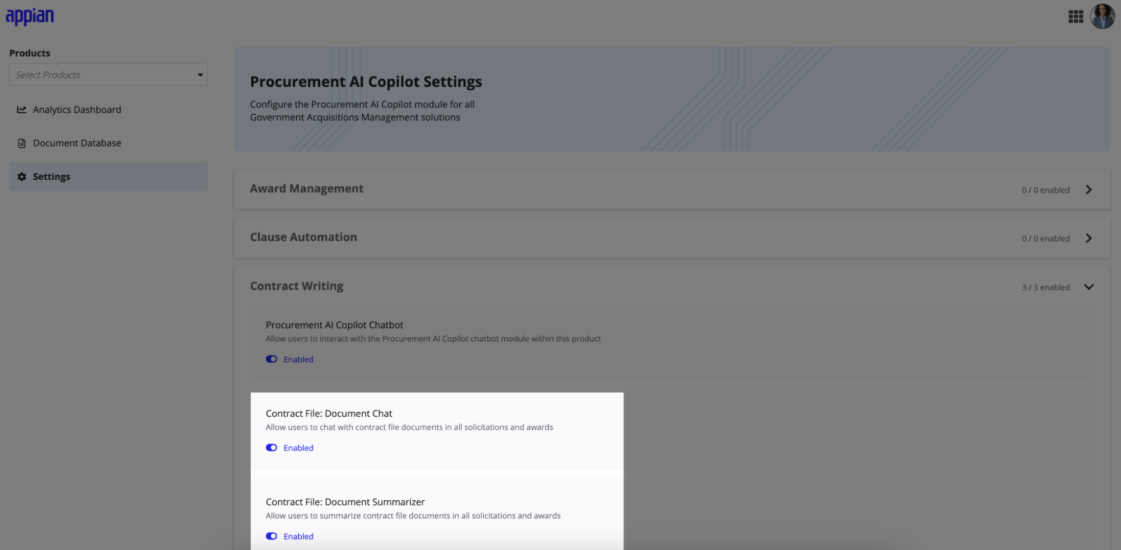Click the Products label

point(30,53)
